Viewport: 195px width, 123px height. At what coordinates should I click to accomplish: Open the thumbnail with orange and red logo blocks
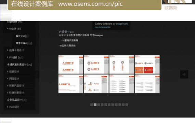[147, 64]
